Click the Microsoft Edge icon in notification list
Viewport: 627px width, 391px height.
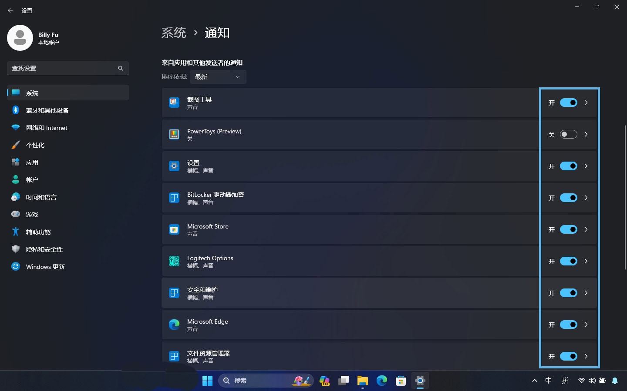click(x=174, y=325)
